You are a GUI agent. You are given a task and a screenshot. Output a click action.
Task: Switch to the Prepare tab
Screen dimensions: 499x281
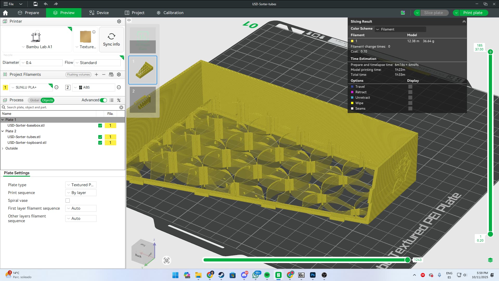point(29,13)
